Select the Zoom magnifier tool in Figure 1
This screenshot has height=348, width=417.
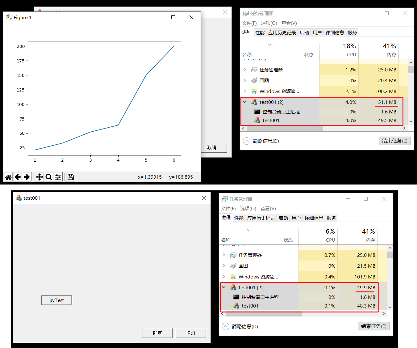[49, 177]
